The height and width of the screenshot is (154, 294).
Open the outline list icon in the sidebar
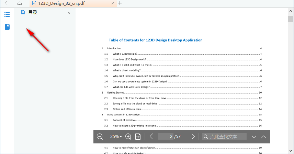(x=7, y=15)
